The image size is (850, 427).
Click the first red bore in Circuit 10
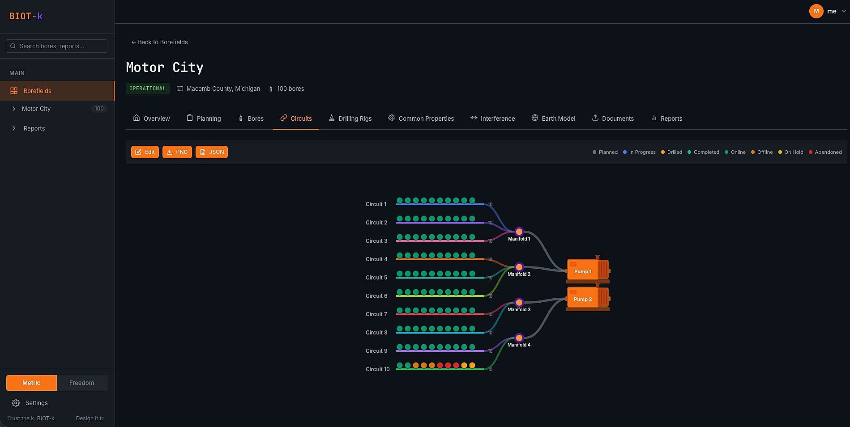(440, 365)
